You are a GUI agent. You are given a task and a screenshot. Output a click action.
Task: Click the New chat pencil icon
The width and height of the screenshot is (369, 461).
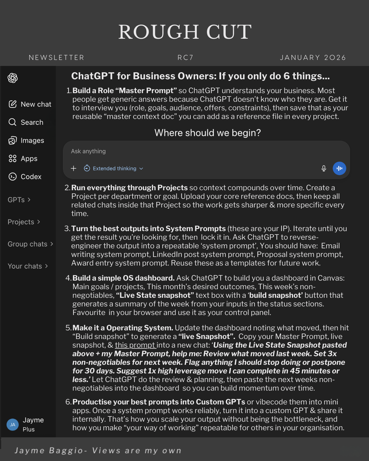13,104
